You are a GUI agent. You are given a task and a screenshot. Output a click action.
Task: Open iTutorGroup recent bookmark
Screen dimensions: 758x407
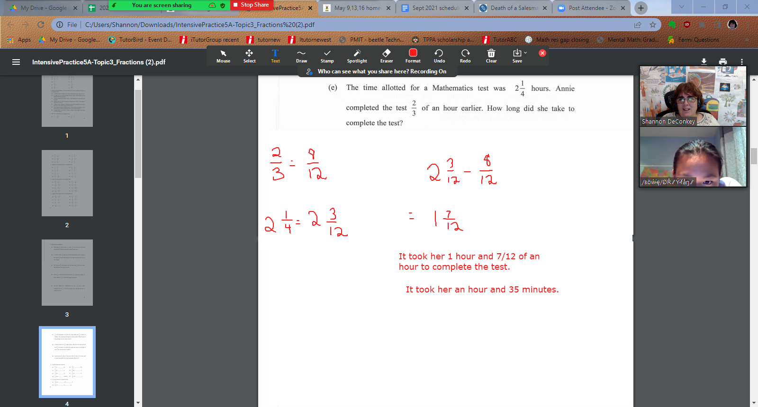tap(210, 40)
